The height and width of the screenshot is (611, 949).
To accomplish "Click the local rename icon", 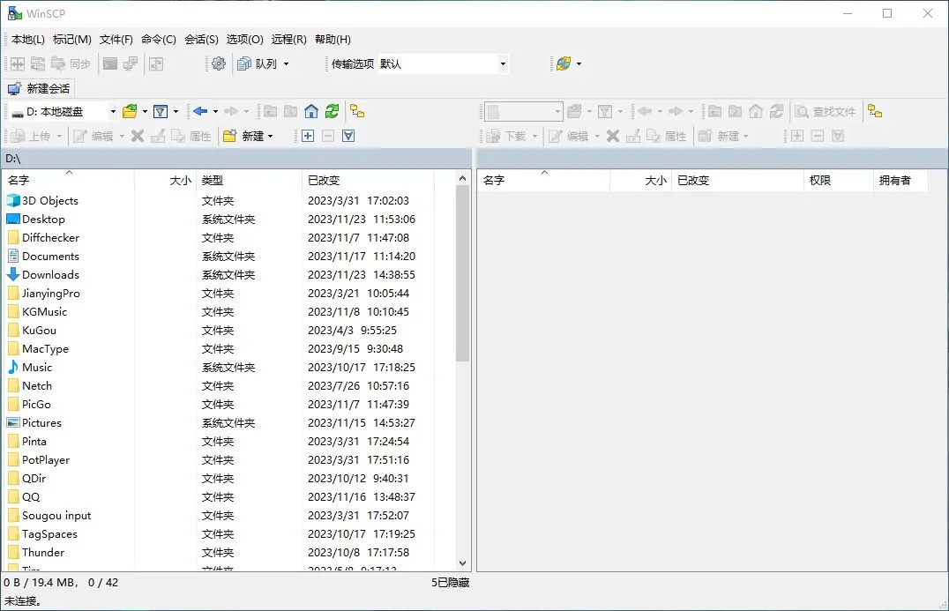I will (158, 136).
